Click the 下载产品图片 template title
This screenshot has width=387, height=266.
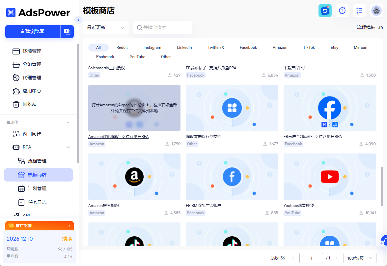pos(295,68)
